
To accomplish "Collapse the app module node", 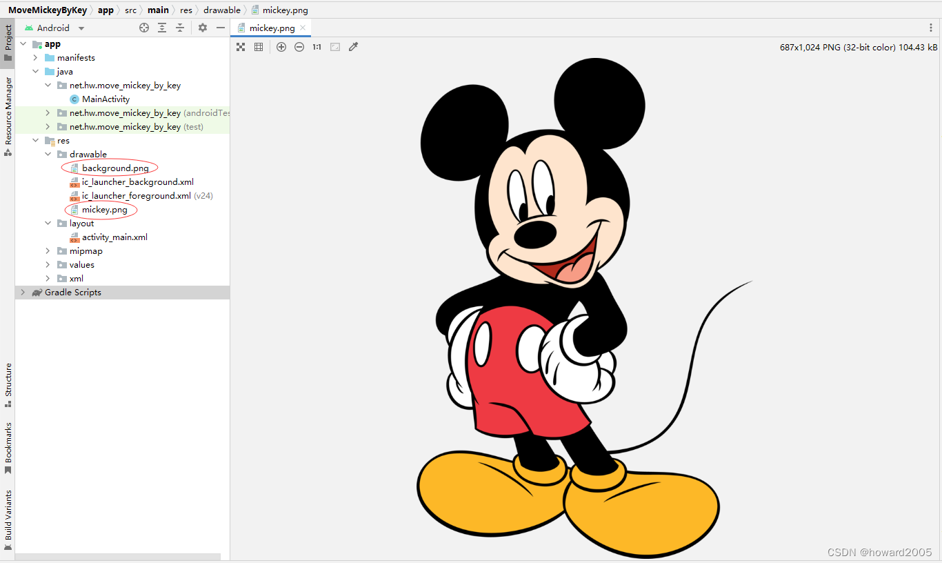I will click(x=23, y=44).
